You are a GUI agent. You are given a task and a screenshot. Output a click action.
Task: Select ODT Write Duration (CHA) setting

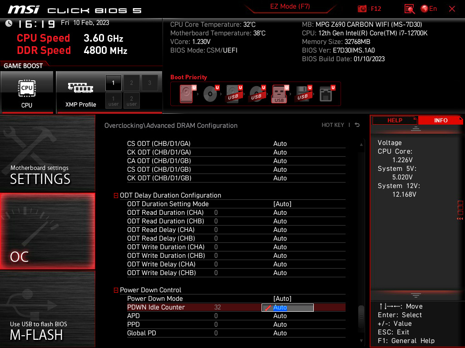pos(236,247)
